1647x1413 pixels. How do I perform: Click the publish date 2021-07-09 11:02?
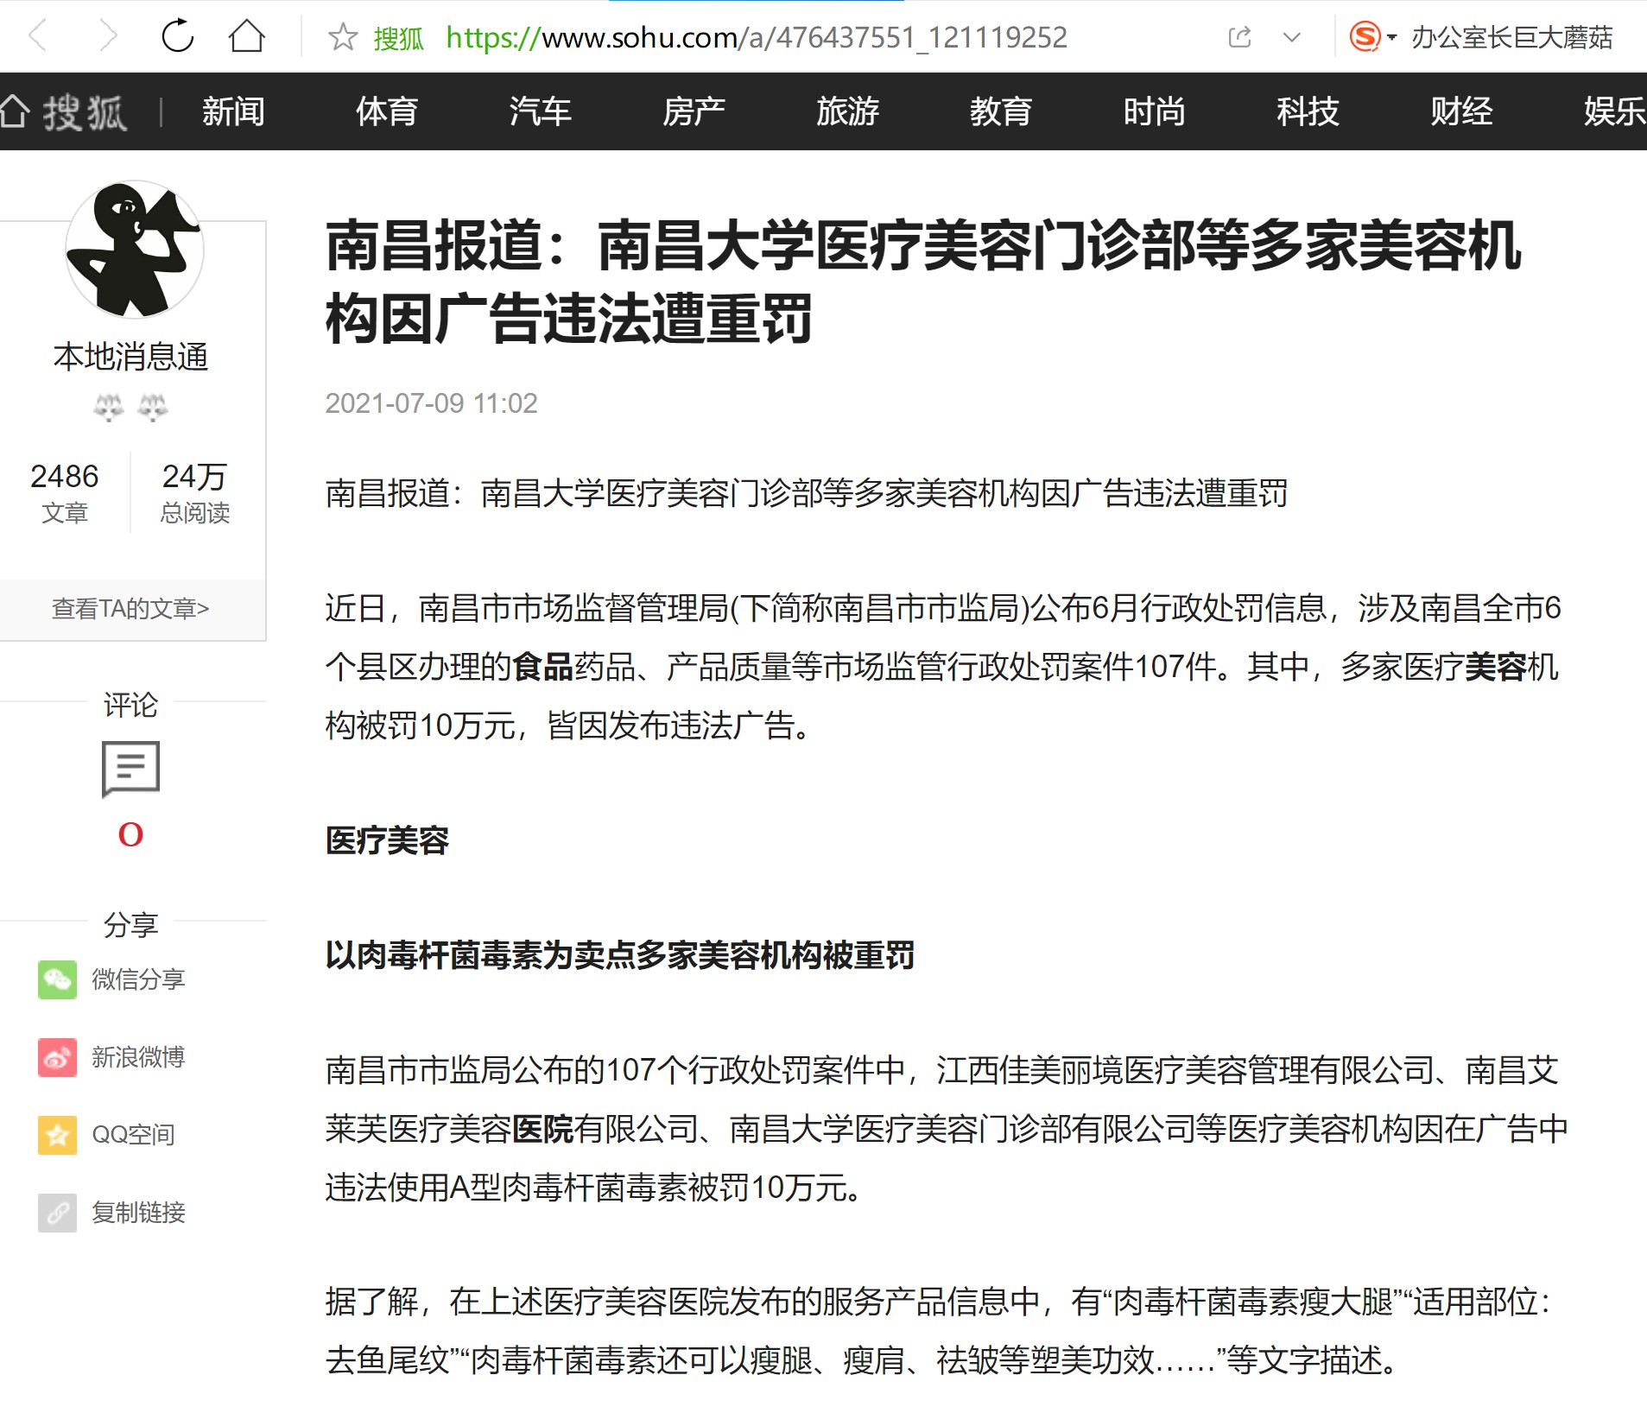431,403
